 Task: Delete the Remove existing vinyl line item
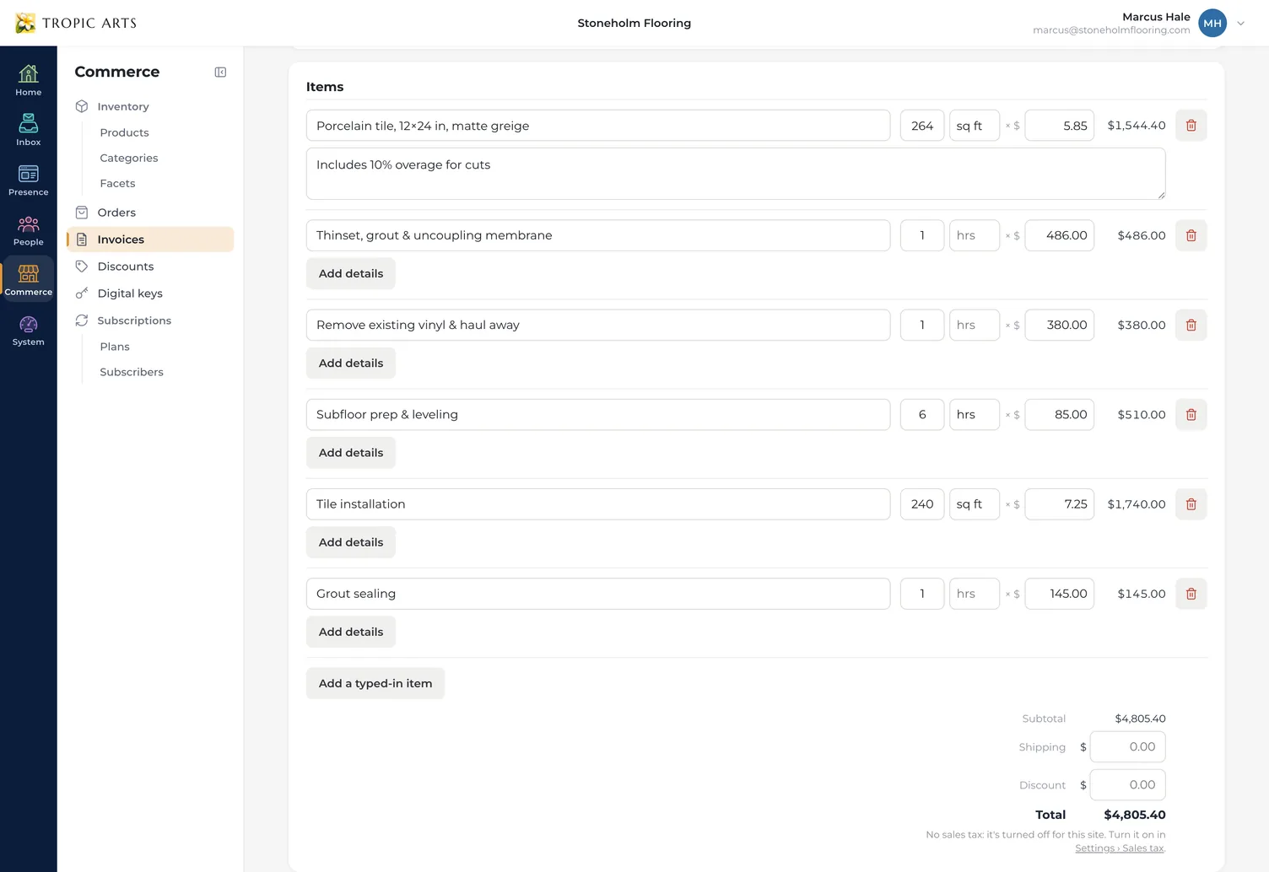coord(1191,325)
